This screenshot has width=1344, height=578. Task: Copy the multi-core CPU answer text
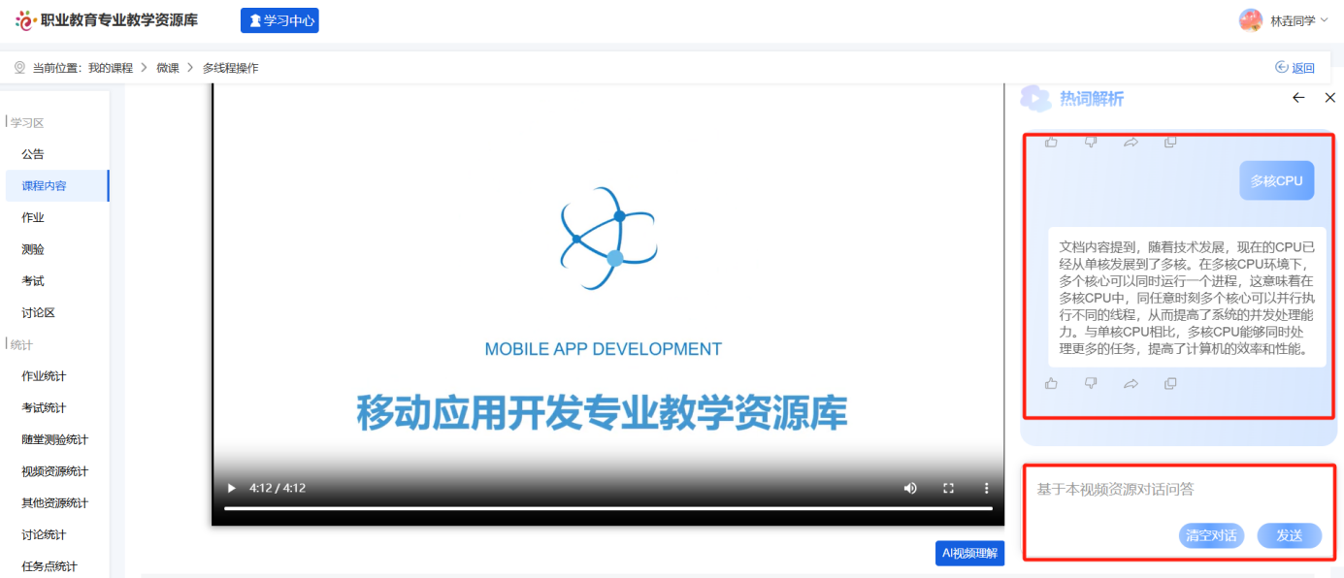point(1170,383)
